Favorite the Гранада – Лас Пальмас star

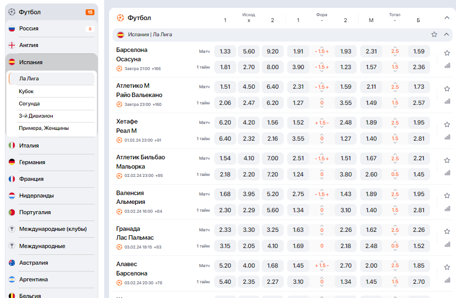point(447,231)
